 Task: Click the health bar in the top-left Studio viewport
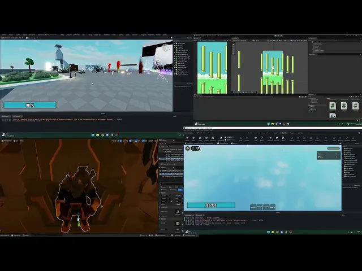coord(30,105)
